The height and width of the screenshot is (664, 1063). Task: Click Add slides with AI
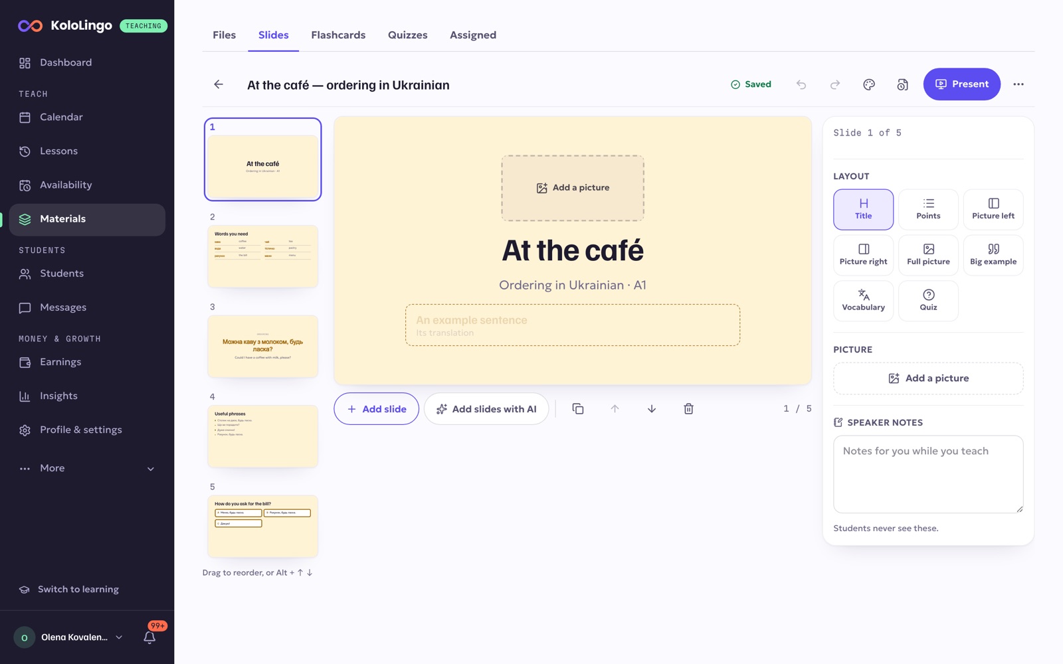(x=486, y=409)
